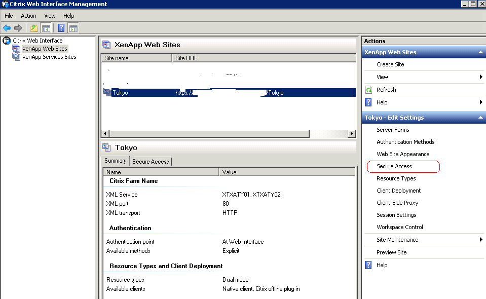Viewport: 486px width, 299px height.
Task: Click the right arrow of the site list scrollbar
Action: tap(352, 134)
